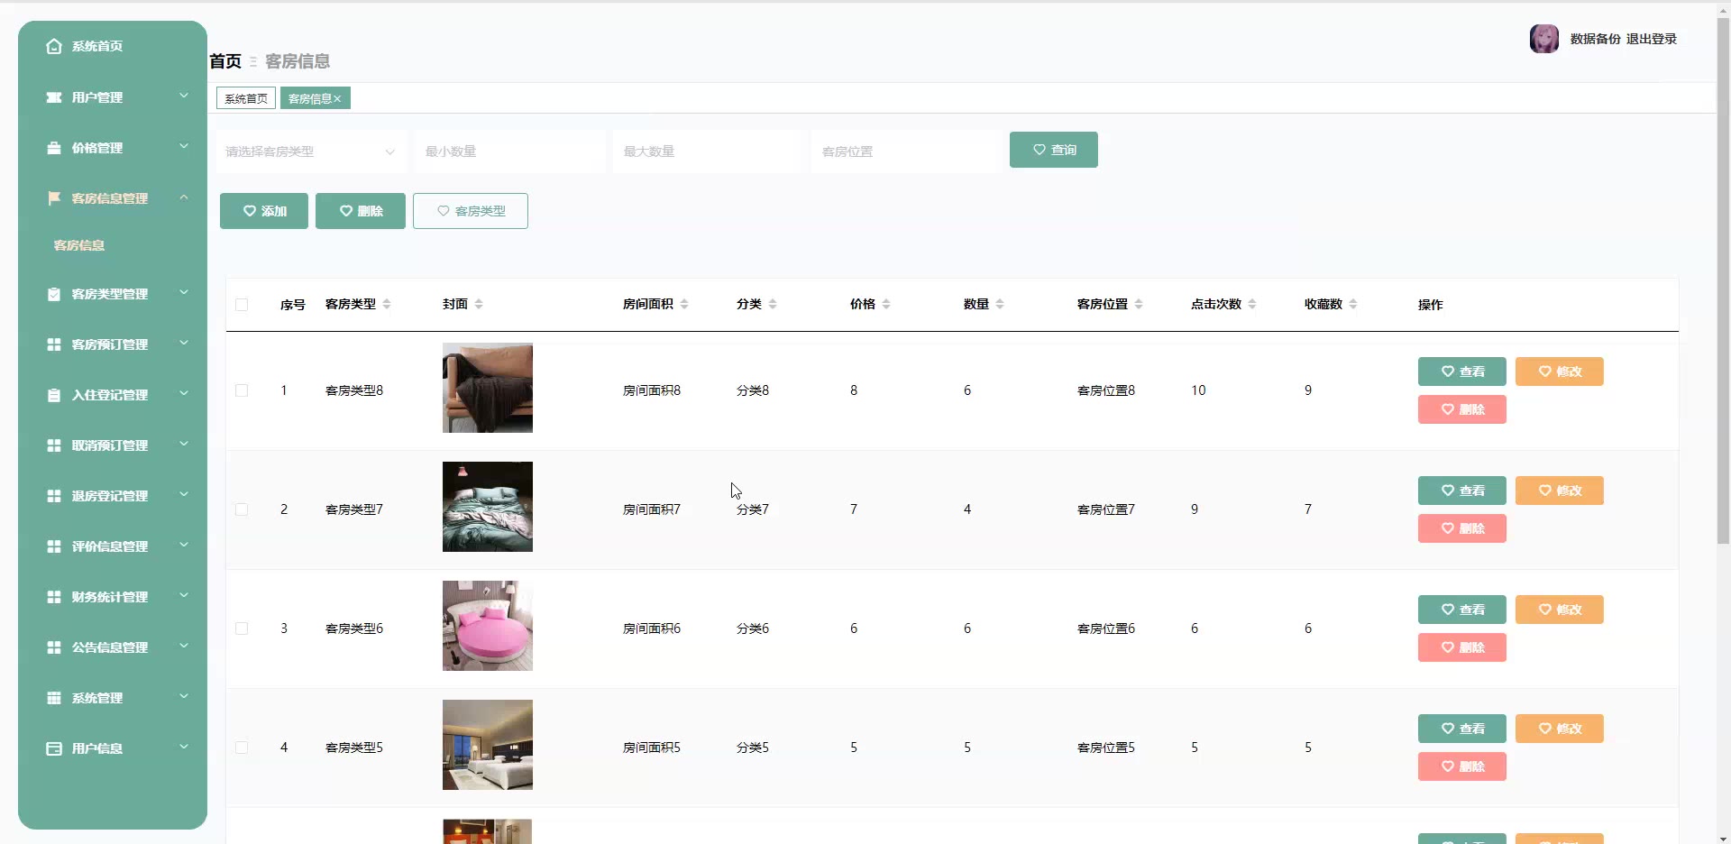Click the 公告信息管理 grid icon
Screen dimensions: 1731x844
pyautogui.click(x=54, y=647)
